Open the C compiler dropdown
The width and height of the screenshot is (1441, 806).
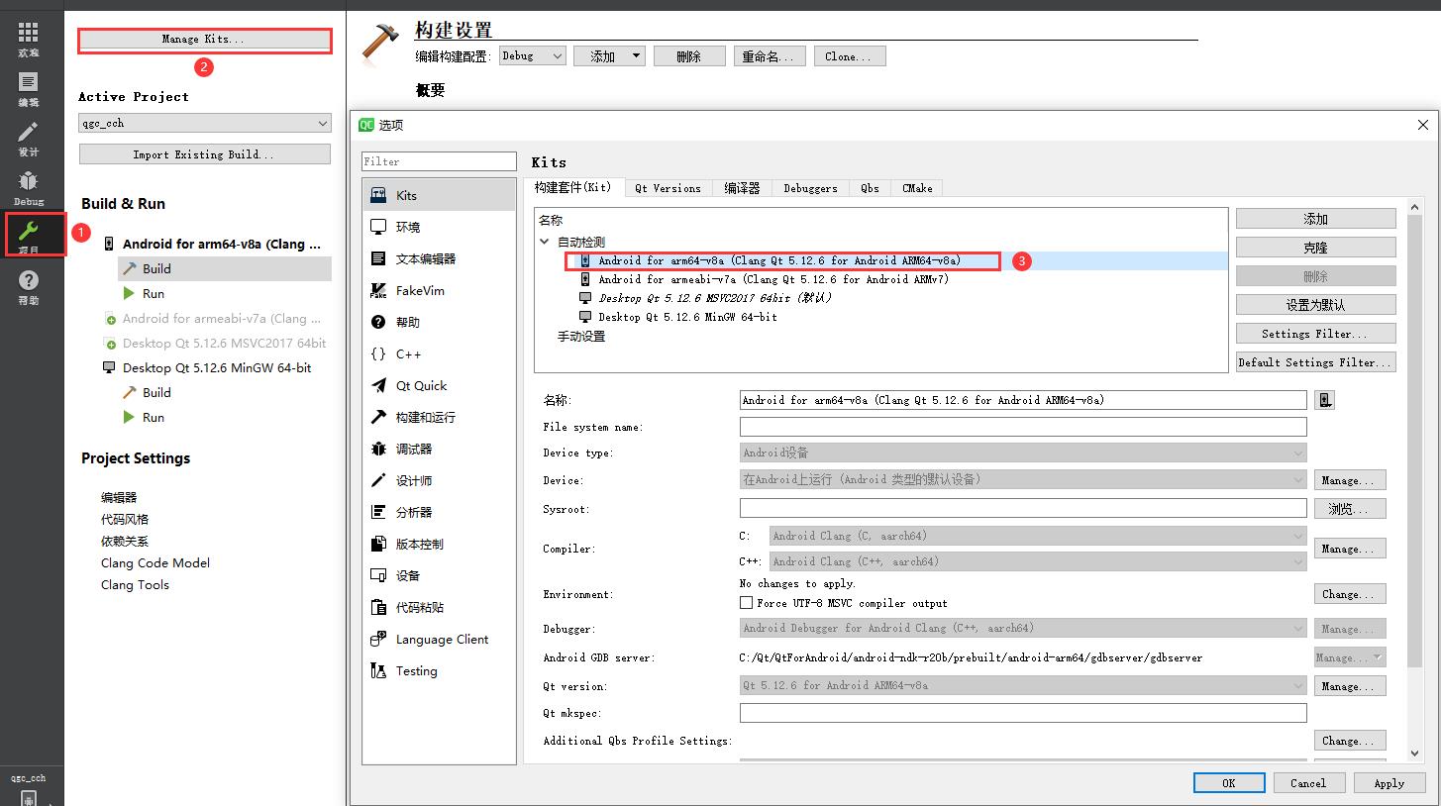point(1038,536)
